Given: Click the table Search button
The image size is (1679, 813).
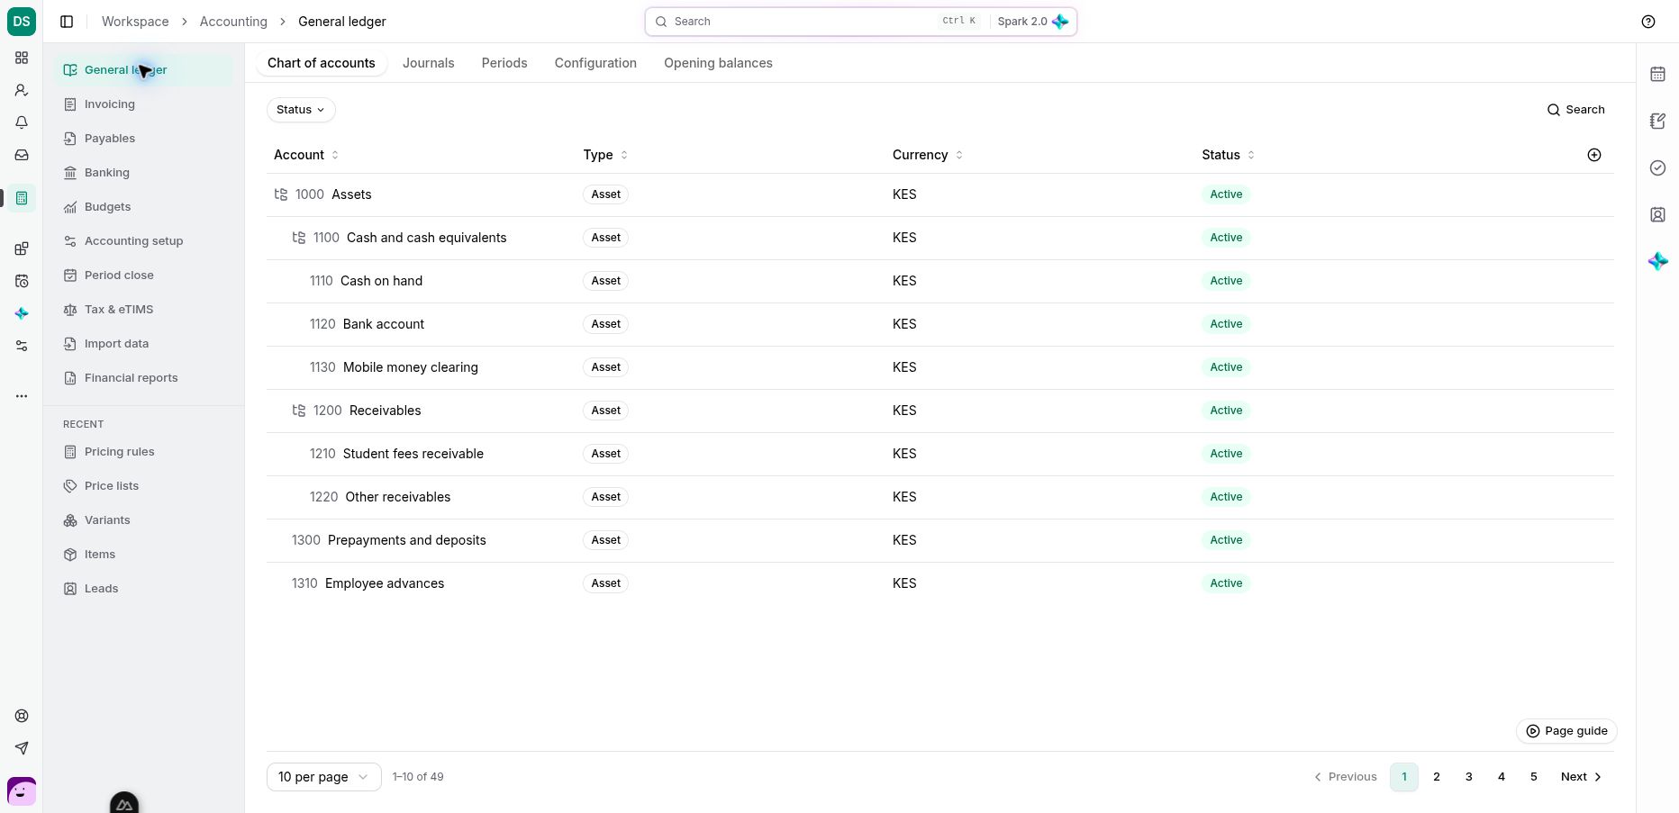Looking at the screenshot, I should click(1575, 110).
